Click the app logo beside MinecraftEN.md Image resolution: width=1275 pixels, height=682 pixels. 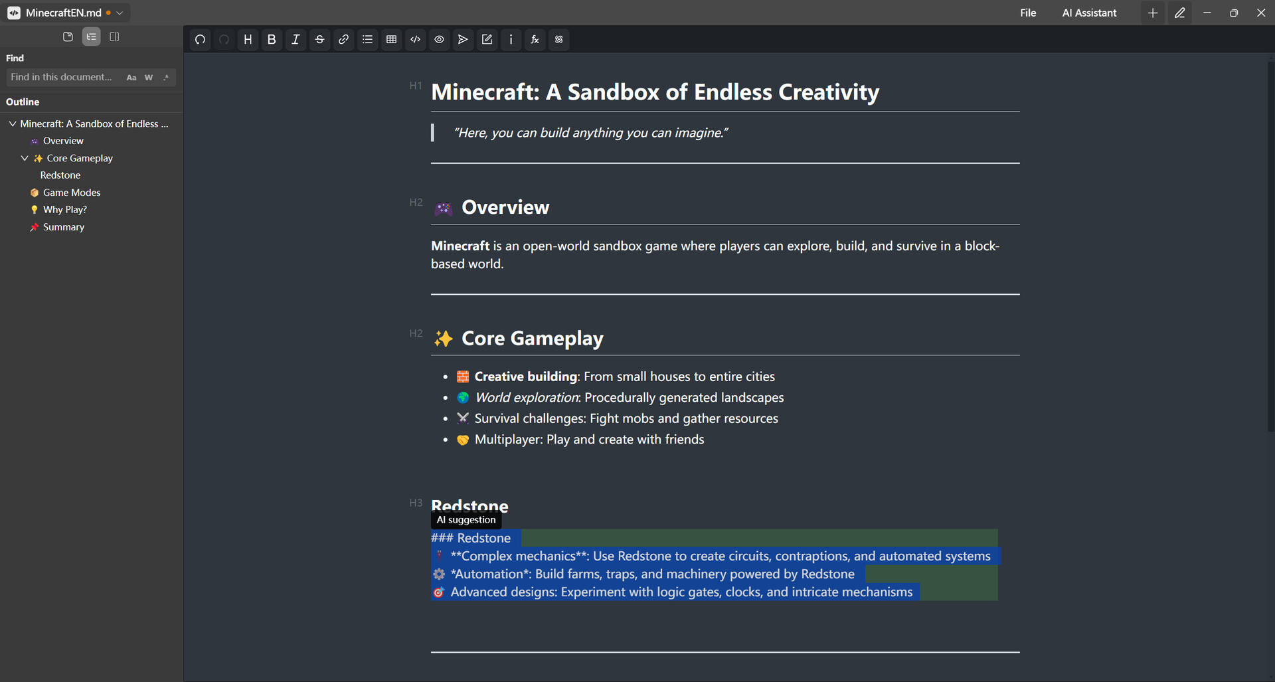(14, 13)
